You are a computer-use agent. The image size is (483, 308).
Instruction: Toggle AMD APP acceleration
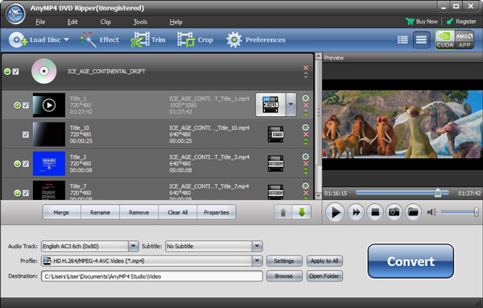[464, 40]
